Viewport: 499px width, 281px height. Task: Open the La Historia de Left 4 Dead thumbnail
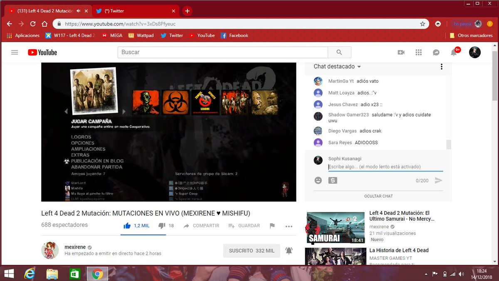336,256
